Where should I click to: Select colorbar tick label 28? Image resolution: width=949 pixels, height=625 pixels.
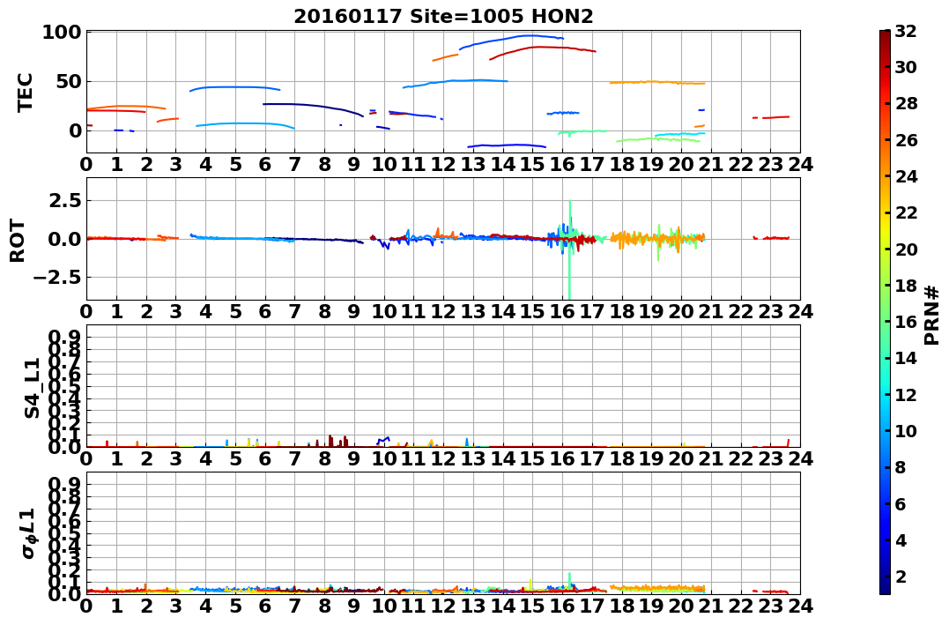pos(906,103)
